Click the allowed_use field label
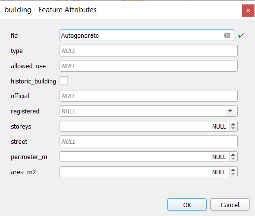Viewport: 255px width, 216px height. (x=28, y=66)
